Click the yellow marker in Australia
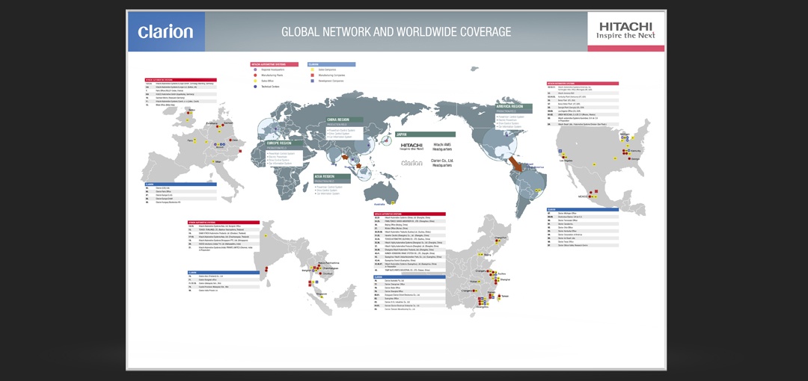808x381 pixels. pos(393,202)
